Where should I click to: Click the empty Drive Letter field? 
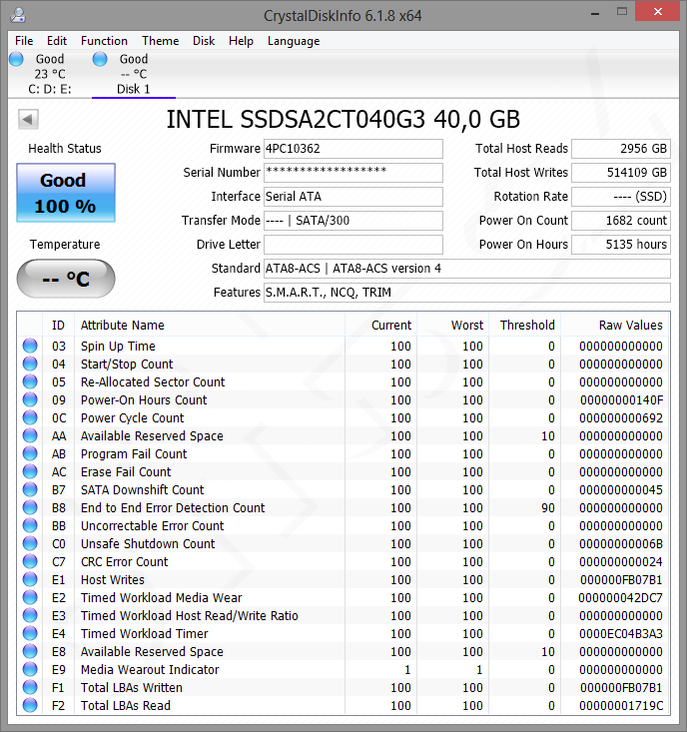(x=353, y=244)
